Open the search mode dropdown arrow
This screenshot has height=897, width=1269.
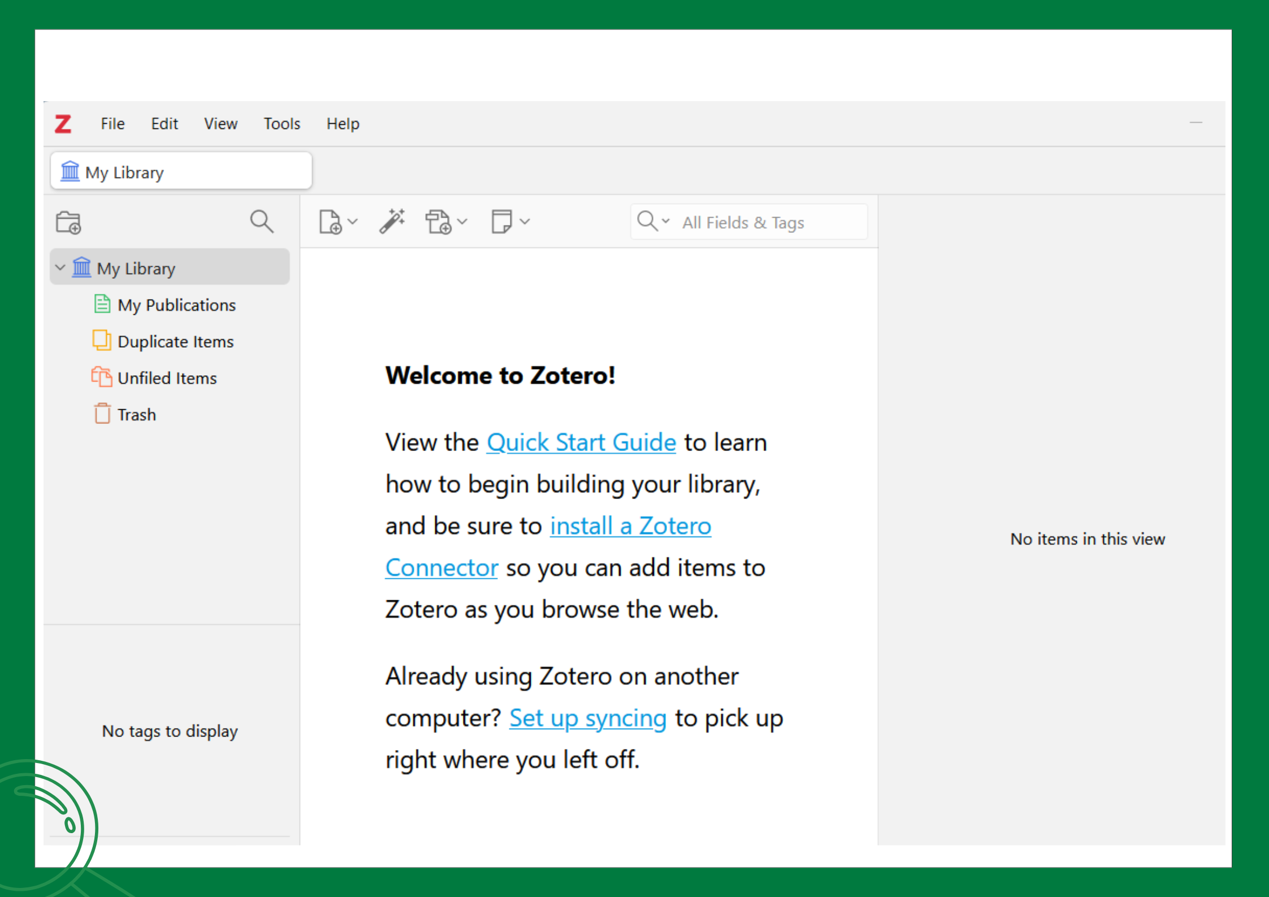coord(666,221)
